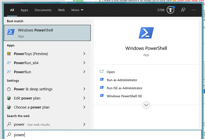Click Windows PowerShell ISE action

(x=124, y=96)
